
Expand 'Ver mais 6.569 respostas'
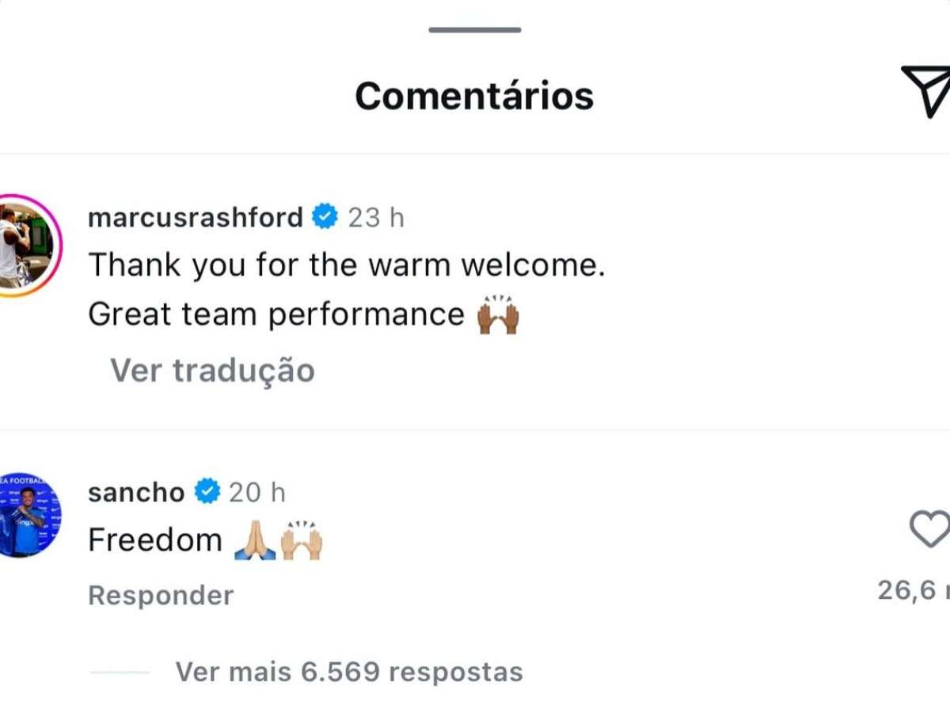(x=348, y=672)
